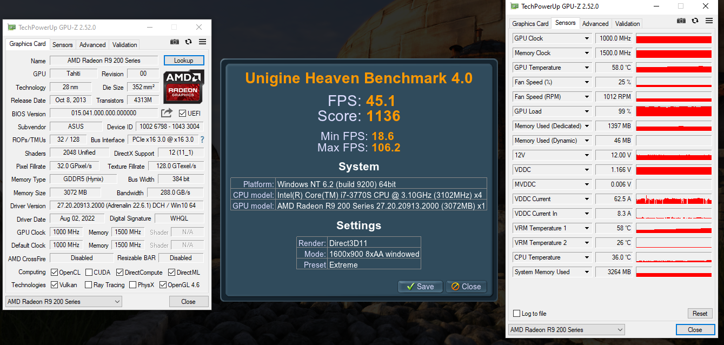
Task: Click the Driver Version field
Action: tap(127, 205)
